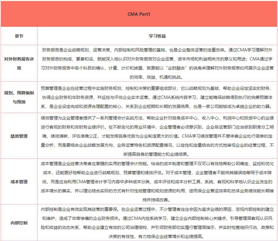Click the description starting 内部控制是企业有效实现

(157, 223)
